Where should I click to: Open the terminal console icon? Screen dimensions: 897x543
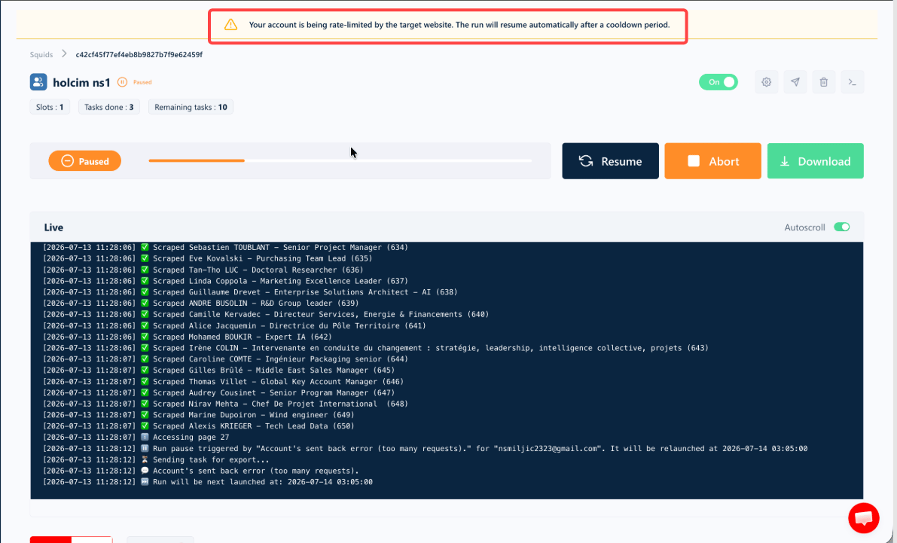[853, 82]
